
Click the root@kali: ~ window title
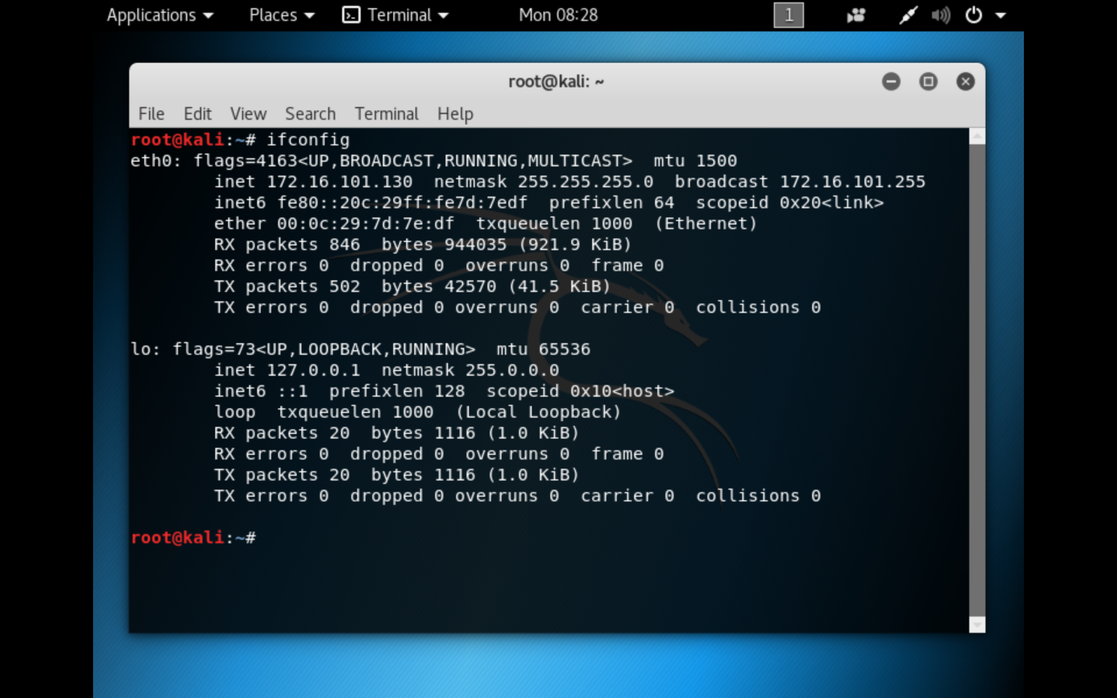point(556,82)
